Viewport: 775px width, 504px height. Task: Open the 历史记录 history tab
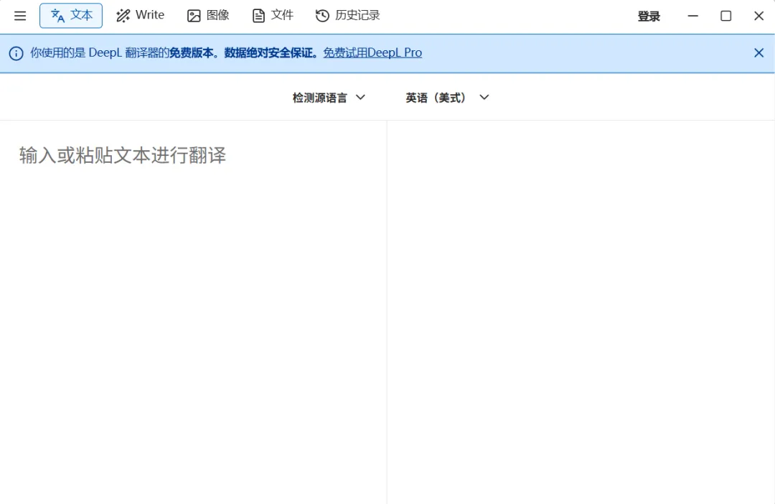(x=348, y=16)
